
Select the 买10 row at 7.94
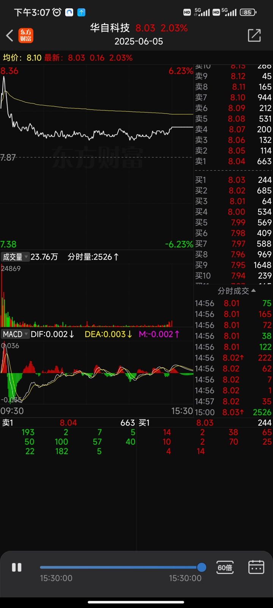[233, 275]
